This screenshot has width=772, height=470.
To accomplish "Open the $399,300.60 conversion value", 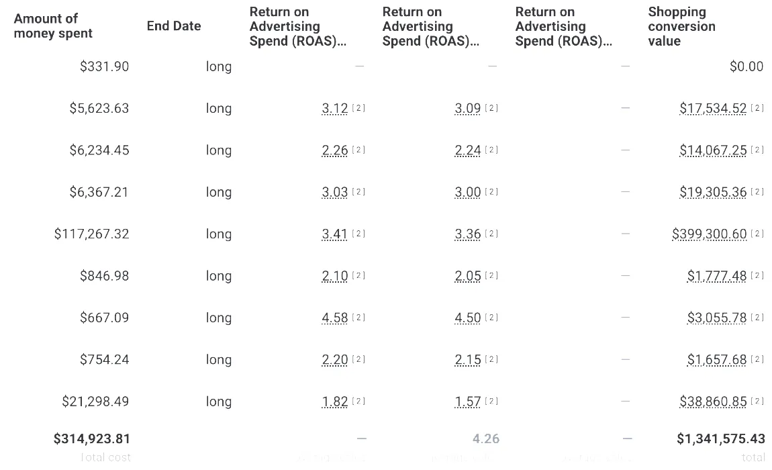I will tap(710, 234).
